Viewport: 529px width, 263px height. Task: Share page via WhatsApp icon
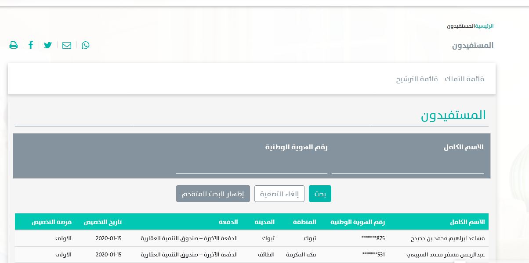coord(86,45)
